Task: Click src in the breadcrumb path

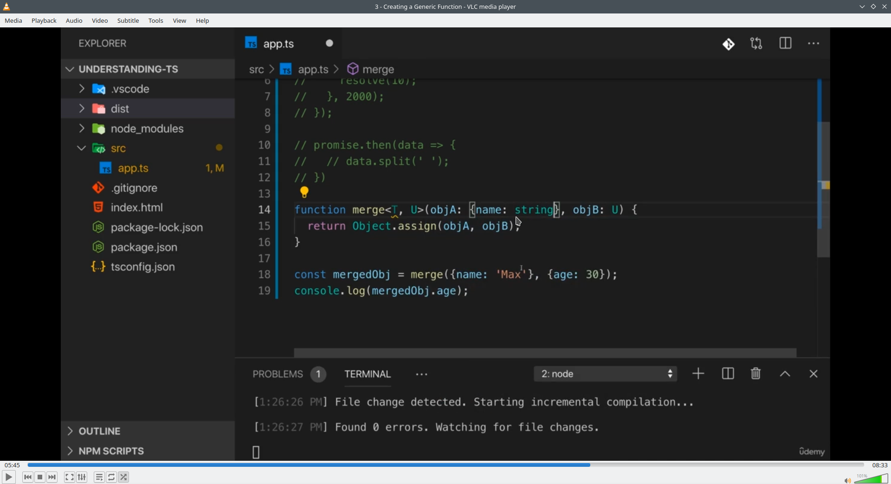Action: (x=256, y=70)
